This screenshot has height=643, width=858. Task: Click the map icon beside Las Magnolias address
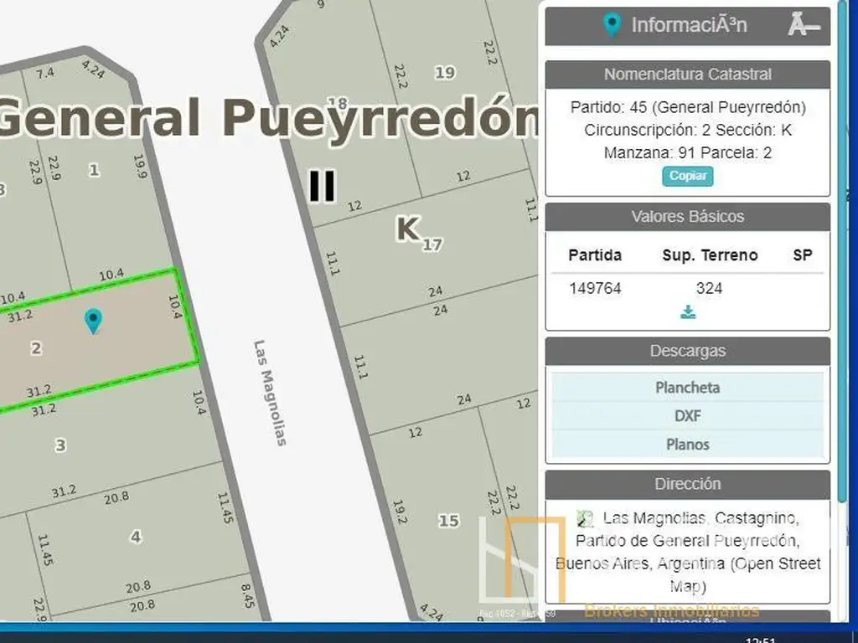click(585, 519)
